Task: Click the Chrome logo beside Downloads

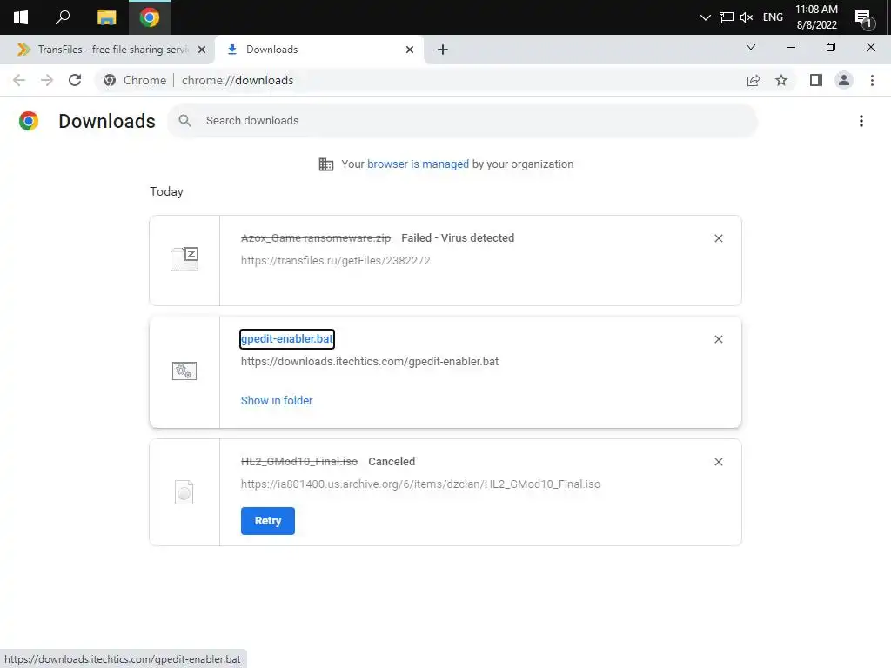Action: pos(29,121)
